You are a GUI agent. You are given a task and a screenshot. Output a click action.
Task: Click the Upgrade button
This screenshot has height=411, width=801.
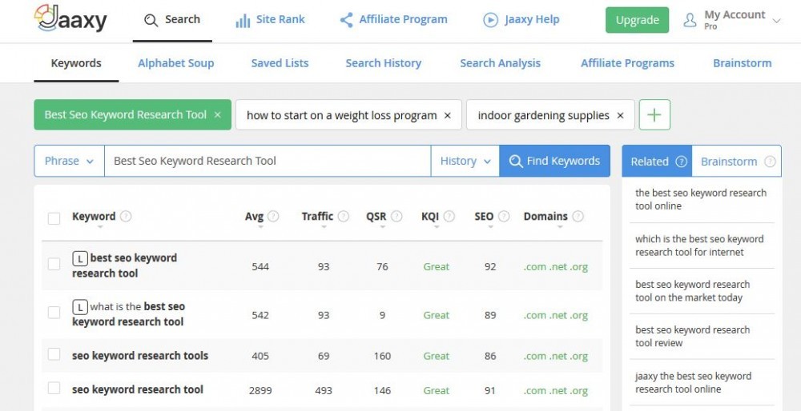[637, 21]
